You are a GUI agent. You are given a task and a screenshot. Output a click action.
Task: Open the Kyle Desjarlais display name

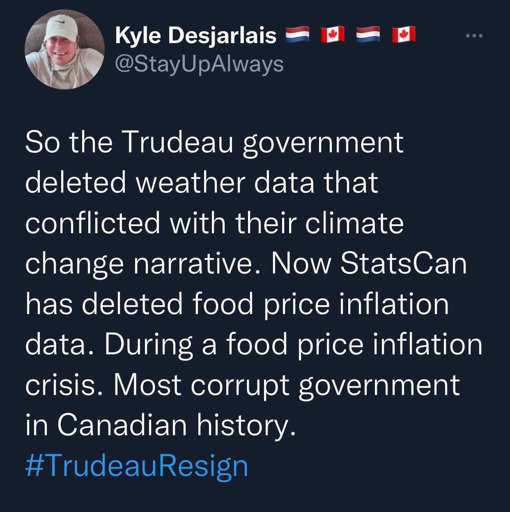[196, 36]
